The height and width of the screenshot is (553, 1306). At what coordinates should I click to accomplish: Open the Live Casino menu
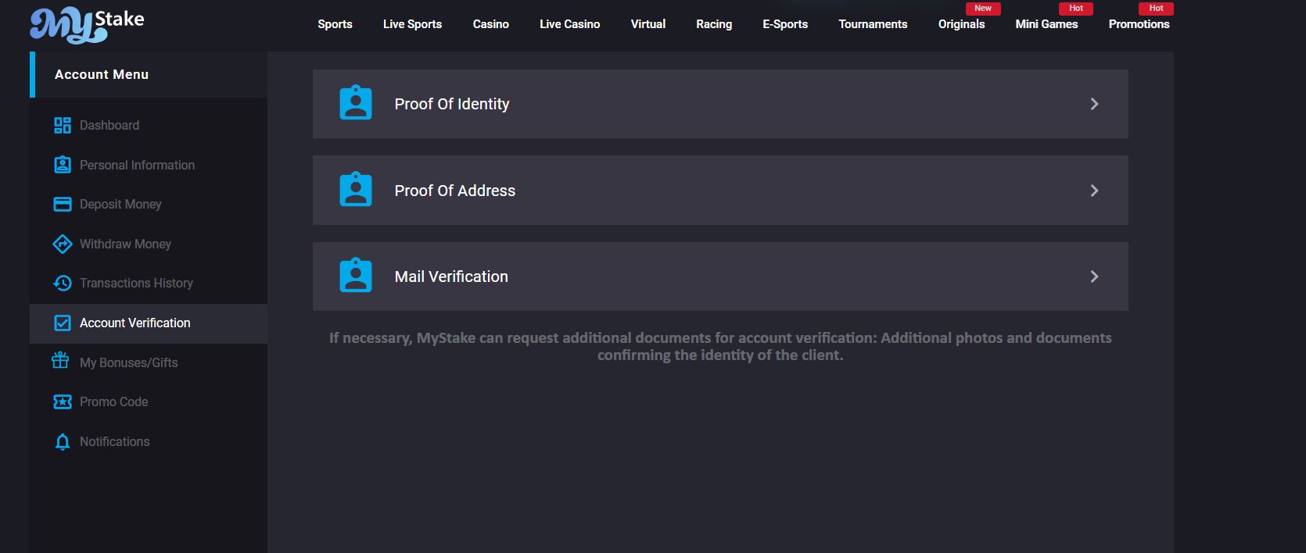click(x=569, y=24)
